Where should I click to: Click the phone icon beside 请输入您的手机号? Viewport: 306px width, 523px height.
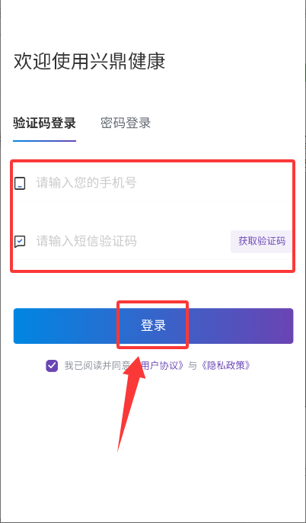[20, 184]
